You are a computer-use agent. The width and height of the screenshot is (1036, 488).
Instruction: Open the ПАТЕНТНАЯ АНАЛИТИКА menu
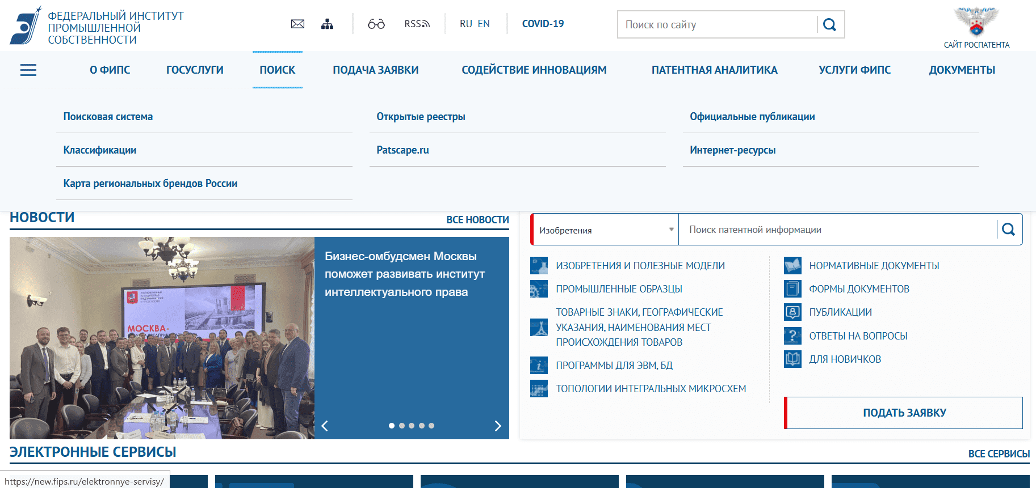714,70
